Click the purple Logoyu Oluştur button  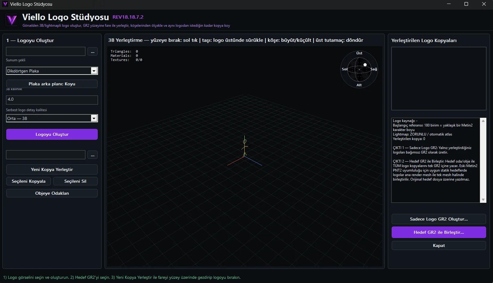point(52,134)
